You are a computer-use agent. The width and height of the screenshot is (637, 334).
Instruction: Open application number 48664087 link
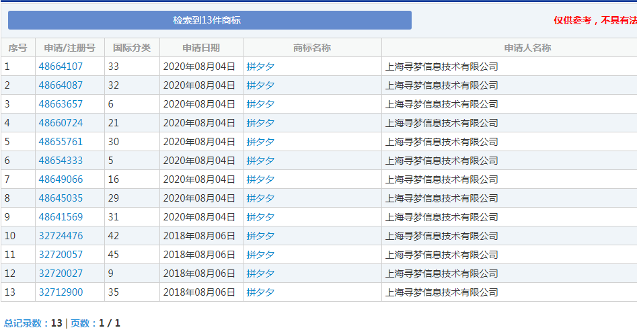(61, 85)
